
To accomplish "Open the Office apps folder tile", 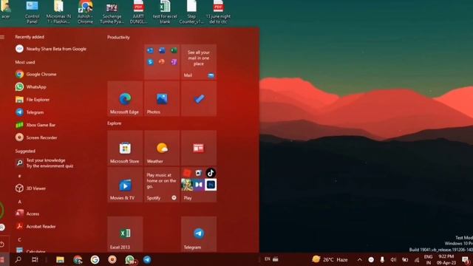I will click(x=162, y=62).
